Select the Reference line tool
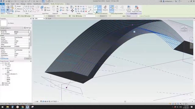Viewport: 195px width, 109px height. pos(19,9)
